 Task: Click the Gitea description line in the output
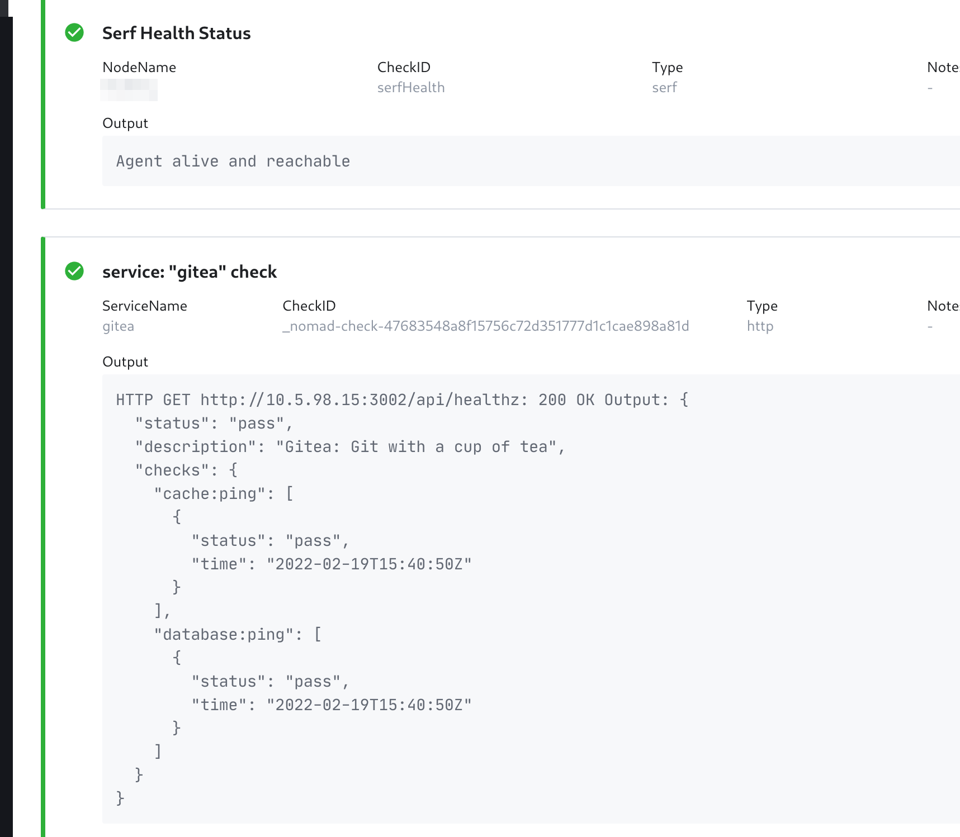point(350,447)
